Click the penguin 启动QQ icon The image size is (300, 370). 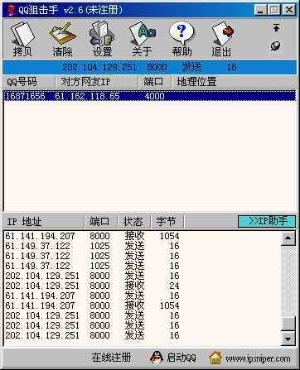(x=157, y=358)
